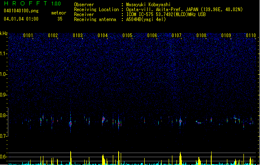The width and height of the screenshot is (260, 165).
Task: Click the Receiving antenna label
Action: click(95, 19)
